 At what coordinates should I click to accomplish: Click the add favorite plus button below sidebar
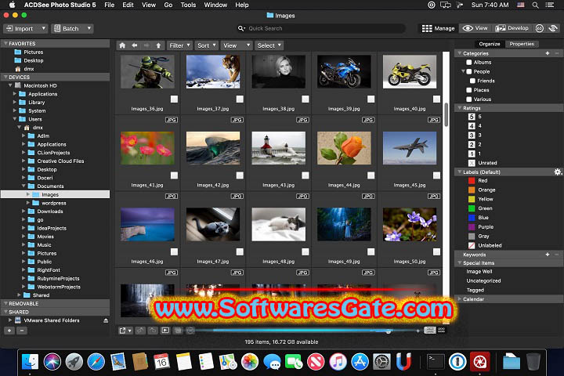9,331
